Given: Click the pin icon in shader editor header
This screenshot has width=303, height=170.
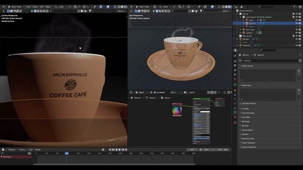Looking at the screenshot, I should tap(219, 93).
